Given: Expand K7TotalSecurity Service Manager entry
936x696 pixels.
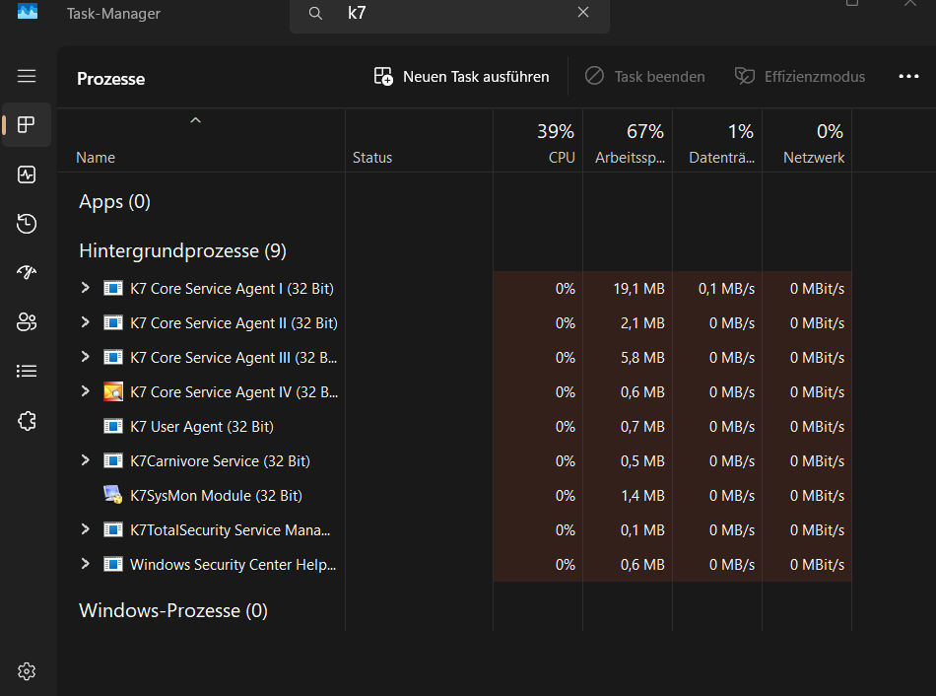Looking at the screenshot, I should (x=86, y=529).
